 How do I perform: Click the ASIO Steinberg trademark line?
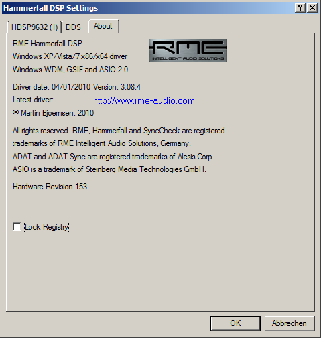click(x=109, y=169)
